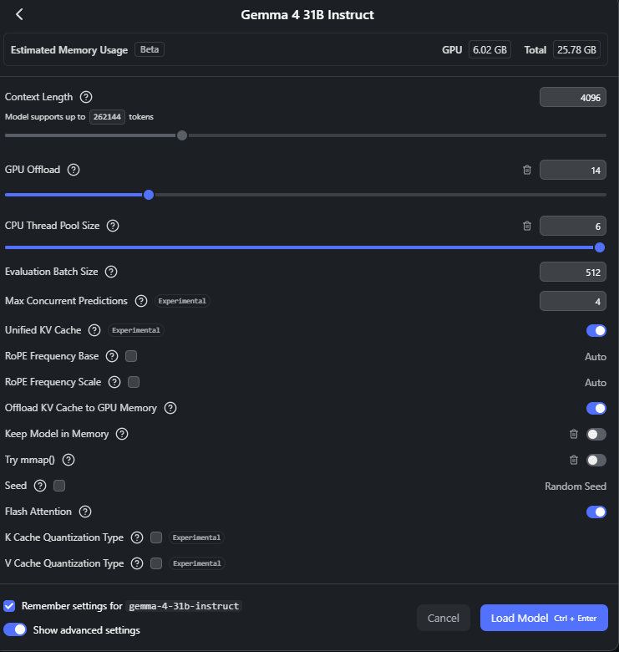The image size is (619, 652).
Task: Click the Keep Model in Memory trash icon
Action: click(574, 434)
